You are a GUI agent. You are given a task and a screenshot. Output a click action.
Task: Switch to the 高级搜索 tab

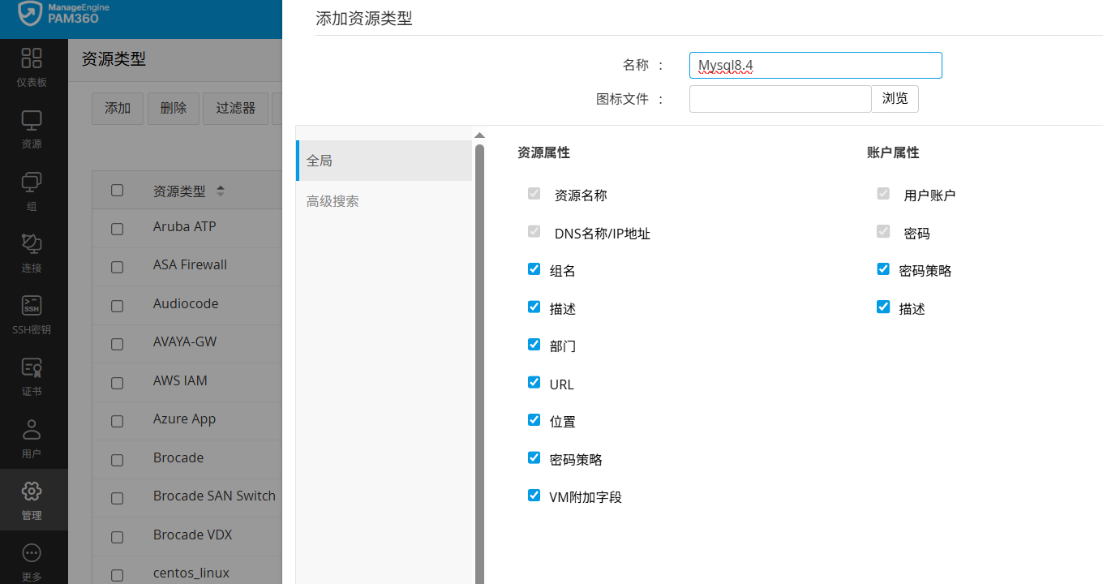pos(333,201)
